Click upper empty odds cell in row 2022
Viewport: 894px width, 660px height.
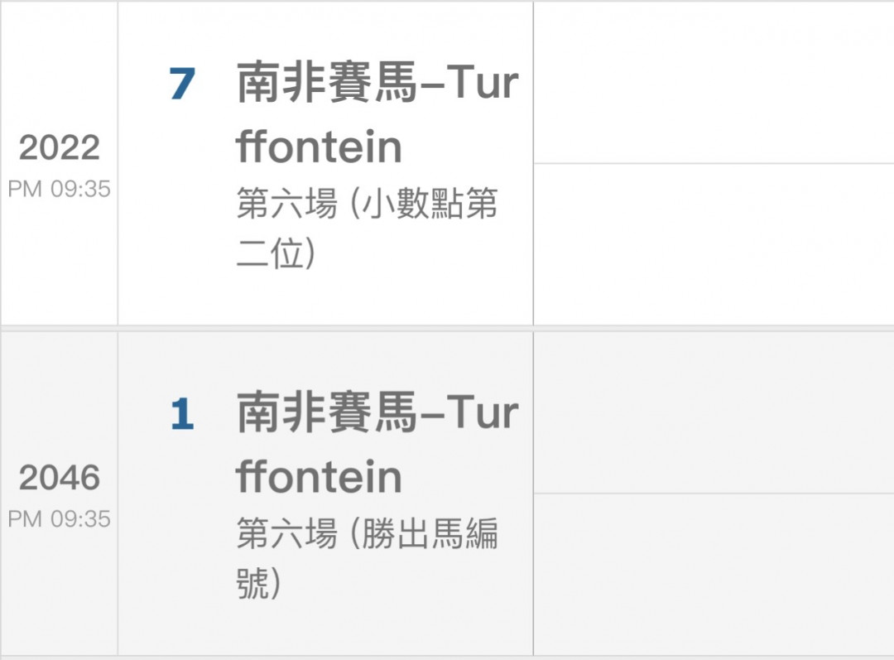tap(714, 83)
